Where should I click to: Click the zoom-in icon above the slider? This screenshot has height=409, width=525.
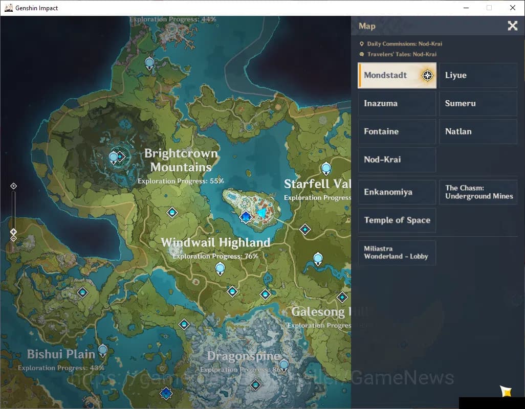click(x=13, y=186)
